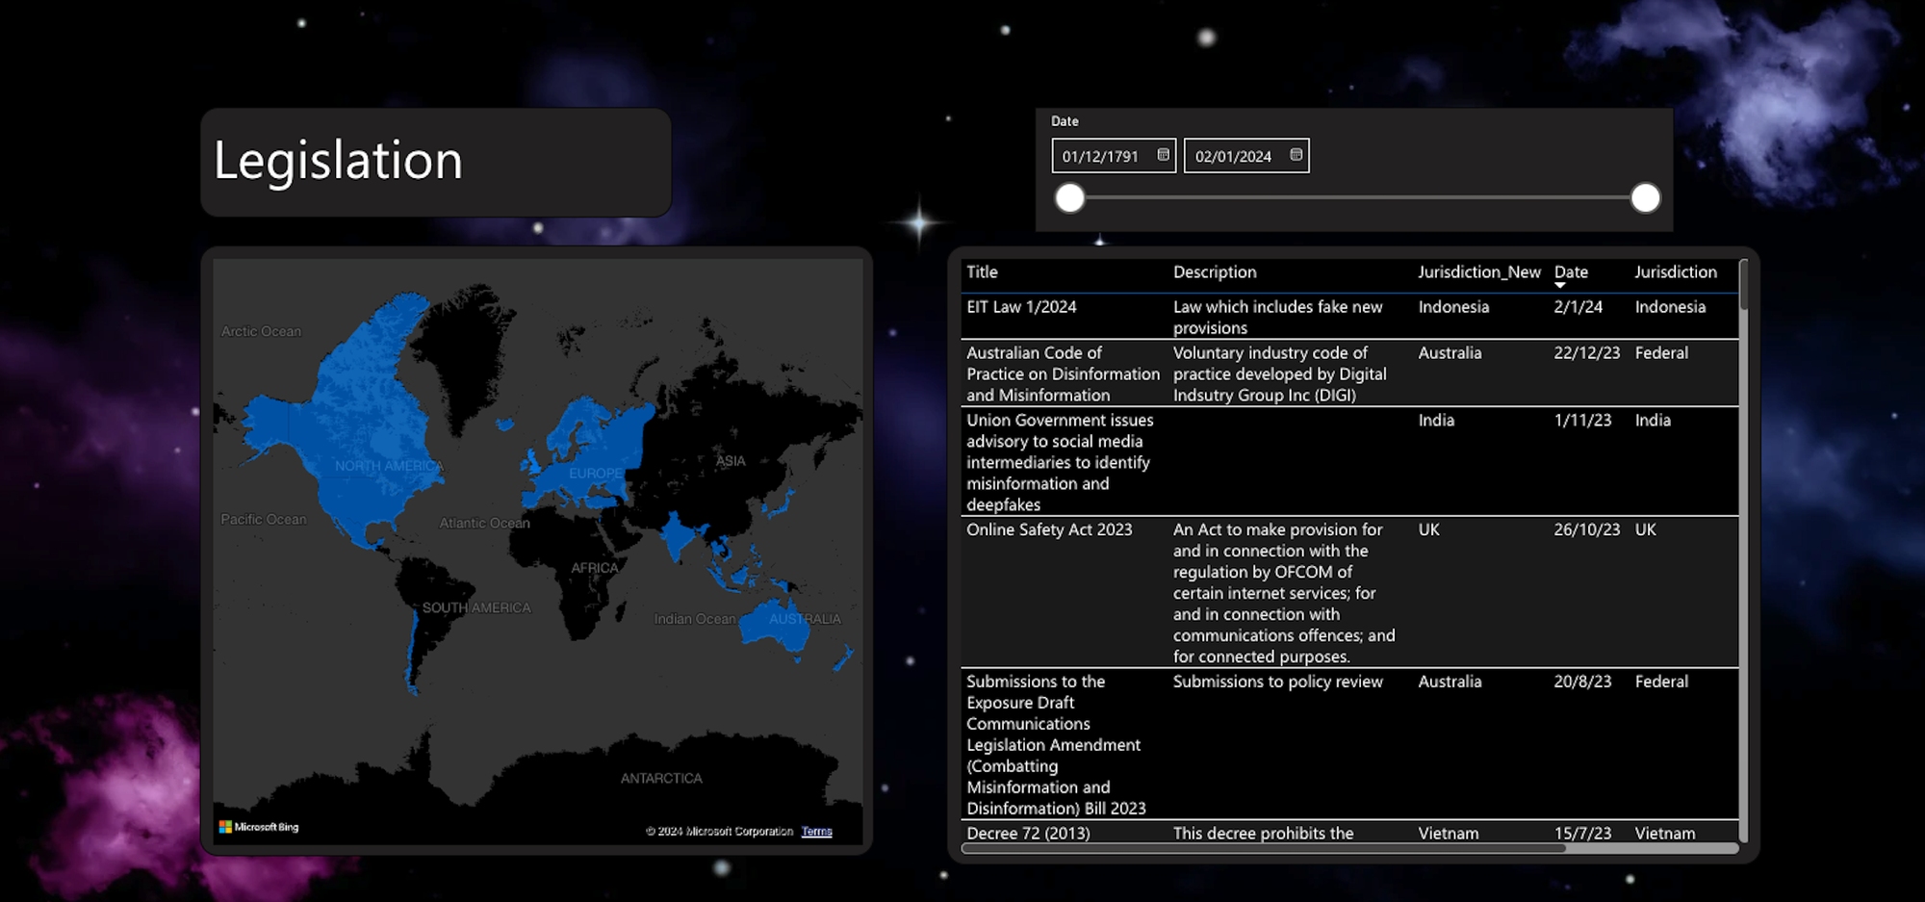Click the Legislation title heading
The image size is (1925, 902).
338,160
